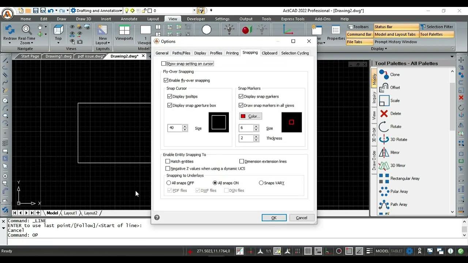Open the Annotate ribbon tab
The width and height of the screenshot is (468, 263).
(129, 19)
